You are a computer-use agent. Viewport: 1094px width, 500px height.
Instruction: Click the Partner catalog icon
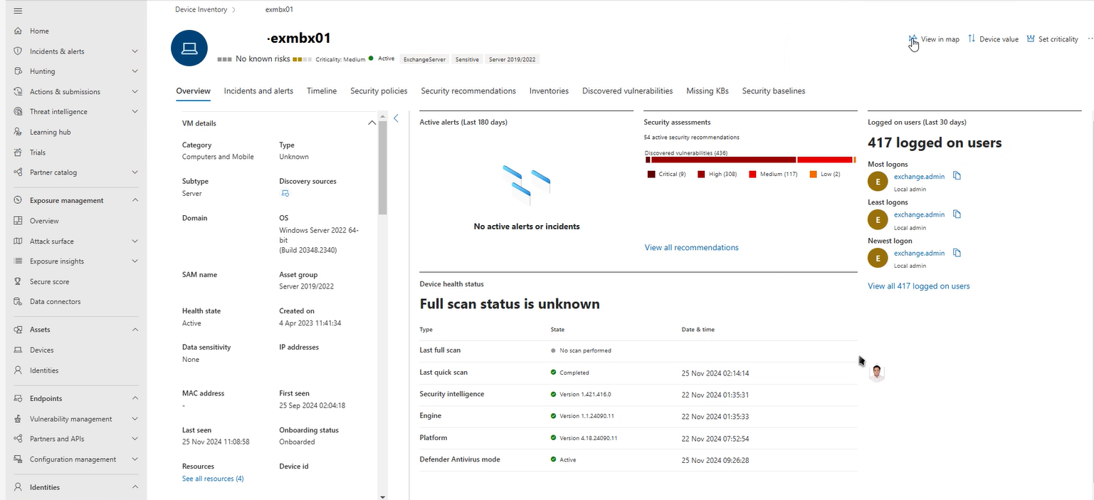tap(18, 172)
